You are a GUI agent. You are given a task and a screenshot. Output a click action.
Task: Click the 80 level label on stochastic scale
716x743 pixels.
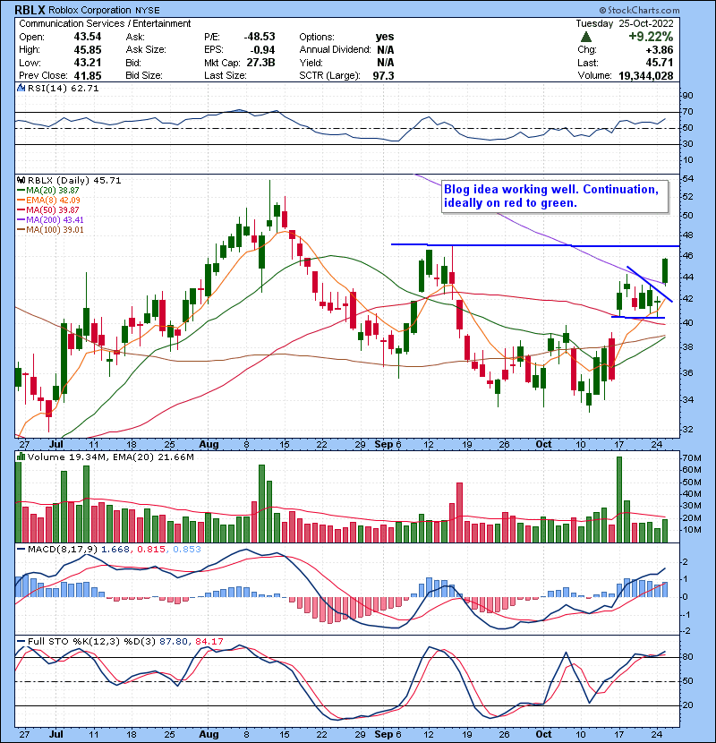(687, 657)
